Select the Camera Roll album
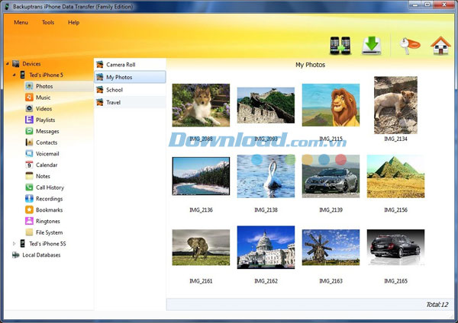 [x=120, y=65]
